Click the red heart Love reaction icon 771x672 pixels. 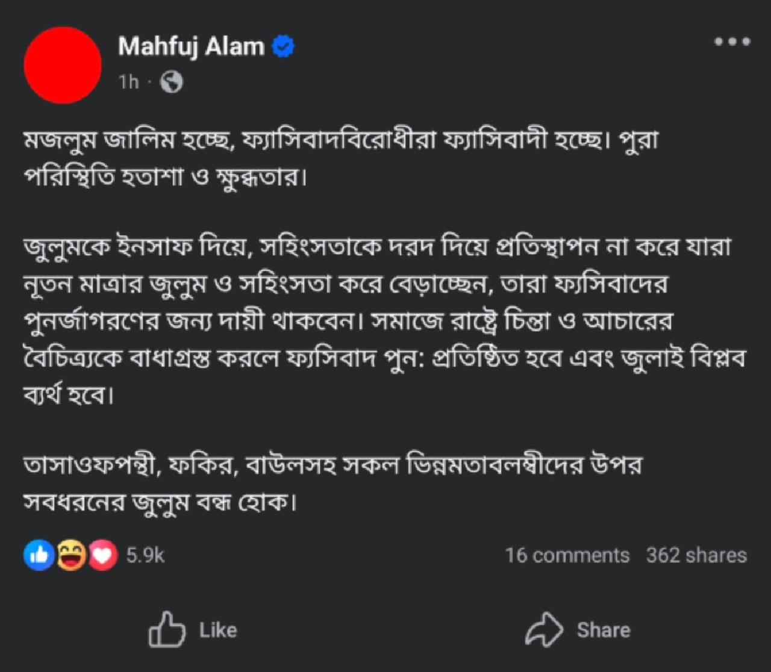click(103, 555)
